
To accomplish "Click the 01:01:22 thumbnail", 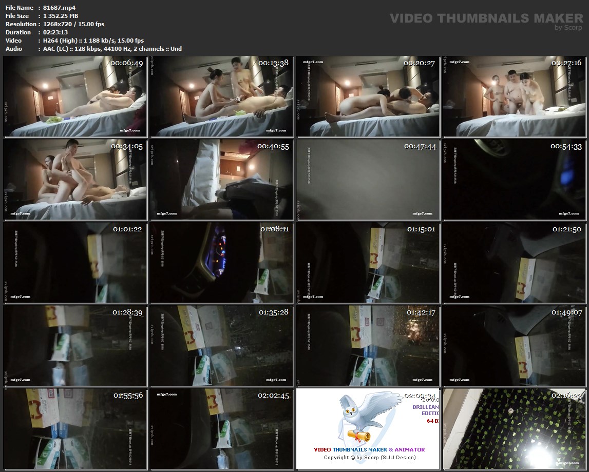I will [75, 263].
